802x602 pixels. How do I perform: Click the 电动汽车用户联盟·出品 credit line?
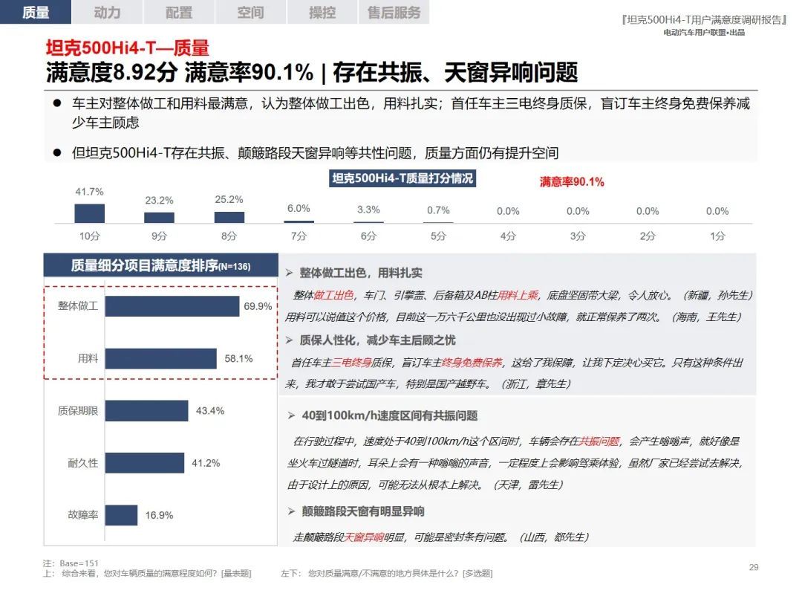click(x=704, y=33)
